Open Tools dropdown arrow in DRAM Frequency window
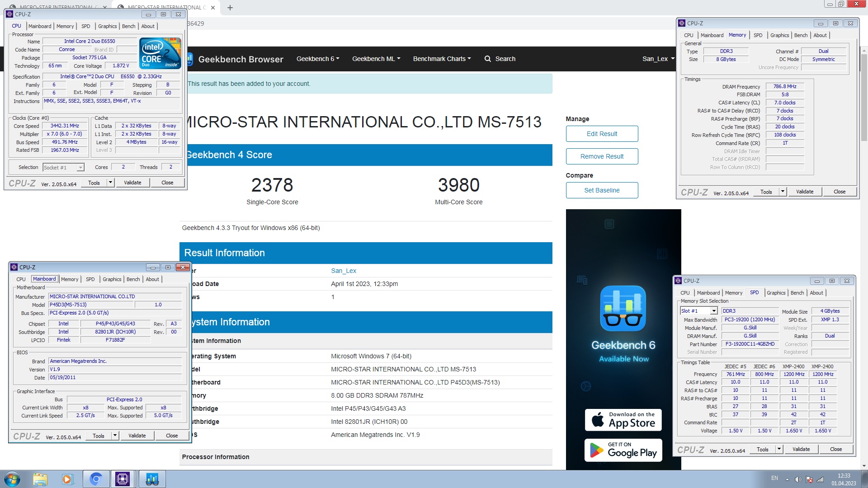 coord(783,192)
